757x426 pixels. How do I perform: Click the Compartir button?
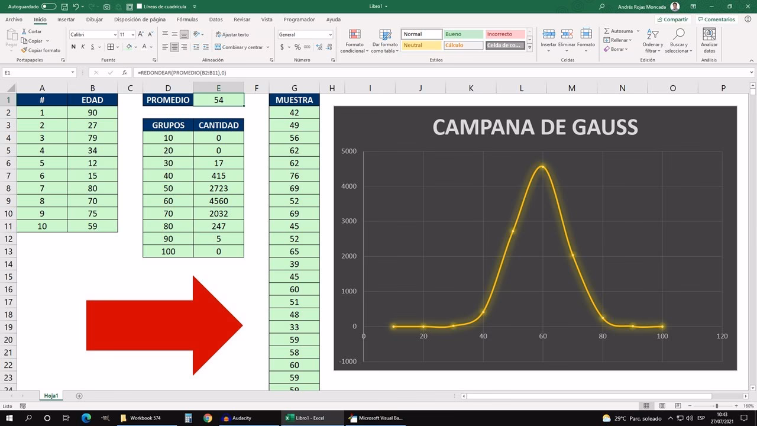coord(672,19)
